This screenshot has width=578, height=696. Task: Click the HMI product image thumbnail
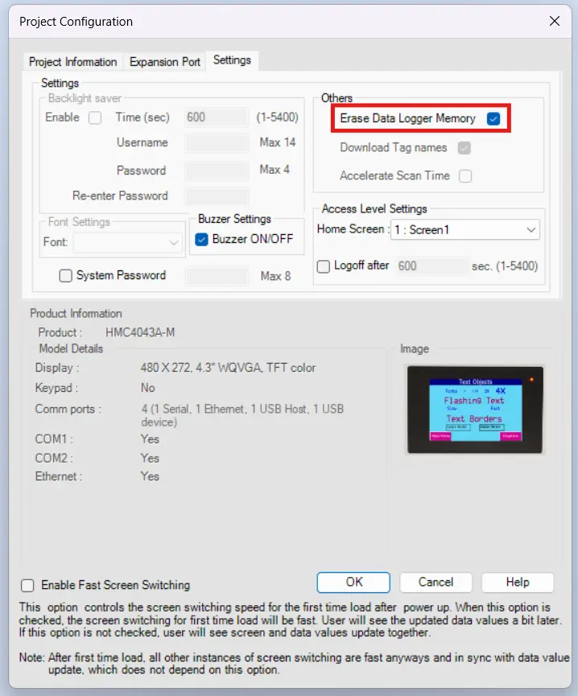pyautogui.click(x=475, y=410)
